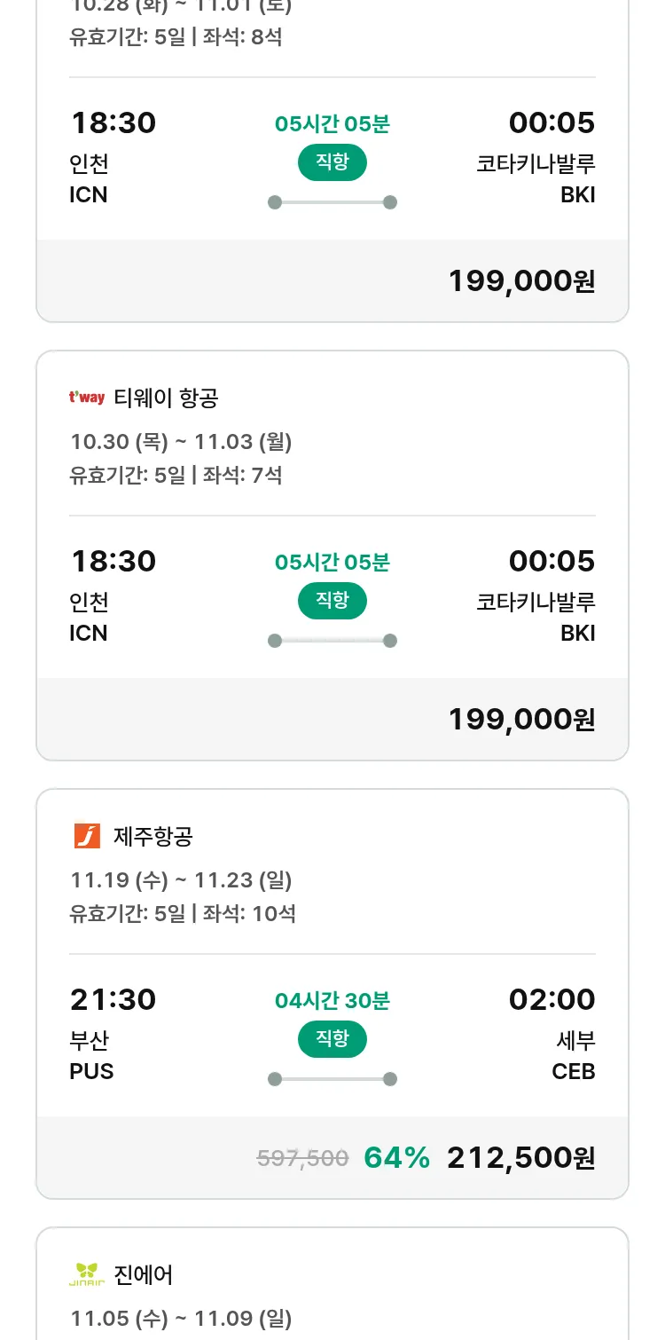The width and height of the screenshot is (665, 1340).
Task: Choose the 199,000원 price on the T'way card
Action: (x=521, y=720)
